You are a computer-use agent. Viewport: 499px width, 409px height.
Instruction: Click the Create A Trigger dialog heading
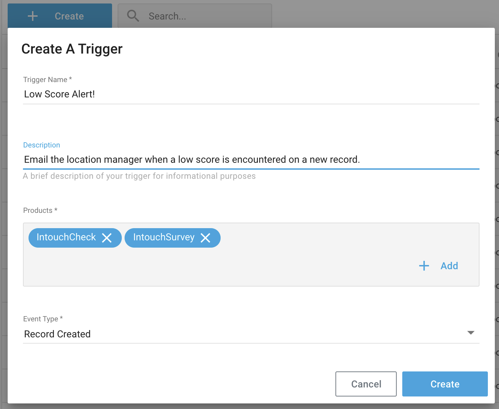pos(72,49)
